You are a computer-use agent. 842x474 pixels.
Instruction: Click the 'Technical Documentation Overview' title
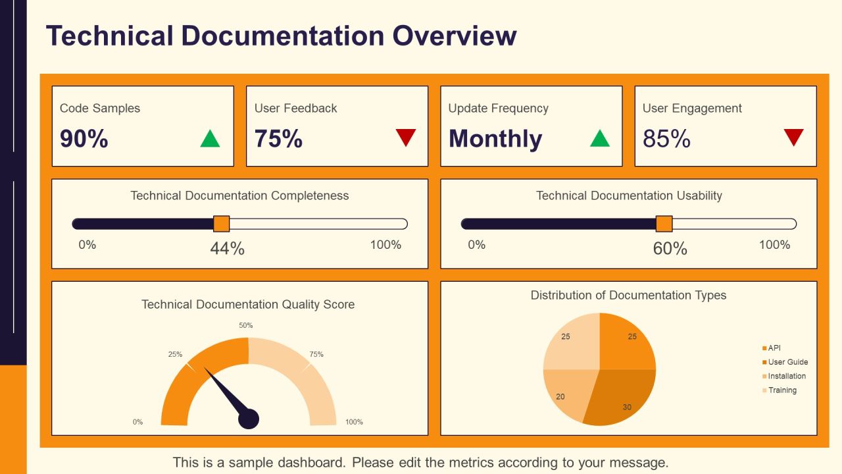pyautogui.click(x=281, y=35)
